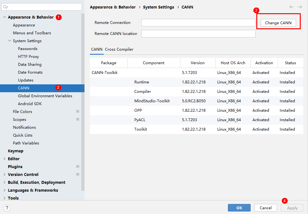This screenshot has width=308, height=214.
Task: Open File Colors settings
Action: point(22,111)
